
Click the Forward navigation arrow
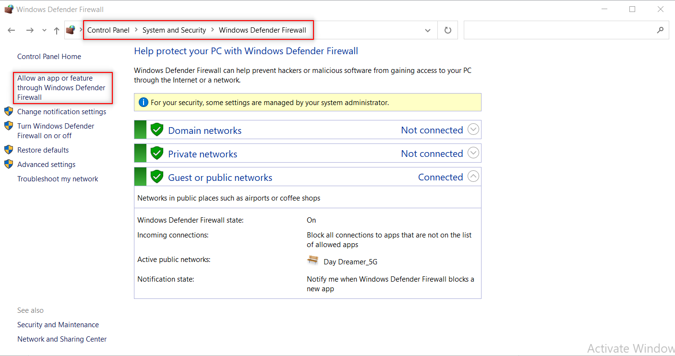(30, 30)
